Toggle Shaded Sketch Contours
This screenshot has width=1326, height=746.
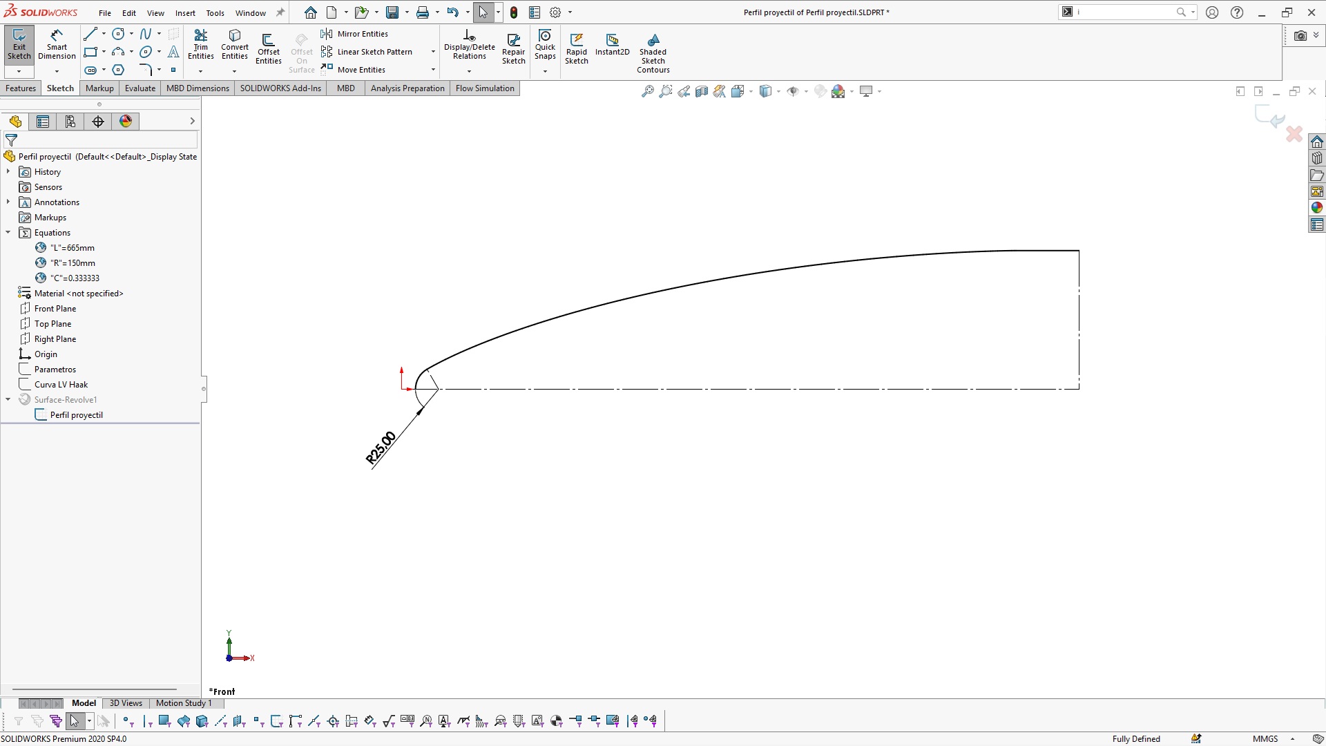point(653,52)
